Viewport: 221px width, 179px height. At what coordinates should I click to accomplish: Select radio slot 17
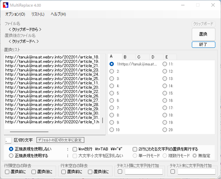[165, 108]
